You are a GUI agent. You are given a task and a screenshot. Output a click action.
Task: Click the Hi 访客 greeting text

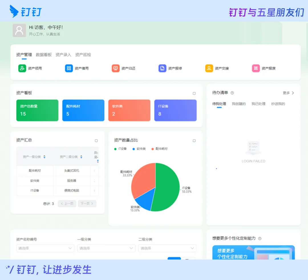click(x=46, y=27)
